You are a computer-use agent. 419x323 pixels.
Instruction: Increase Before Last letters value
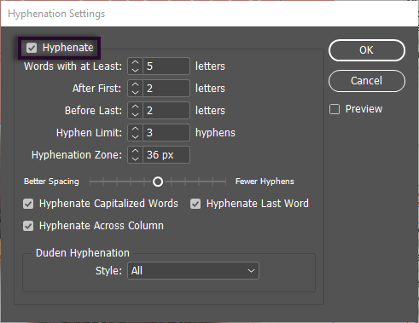click(x=136, y=107)
